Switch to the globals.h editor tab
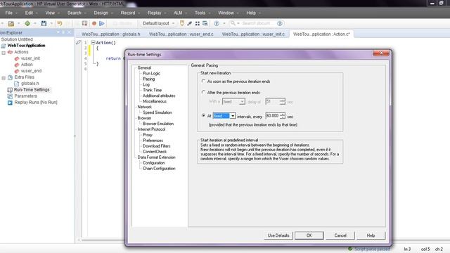This screenshot has width=450, height=253. tap(111, 34)
